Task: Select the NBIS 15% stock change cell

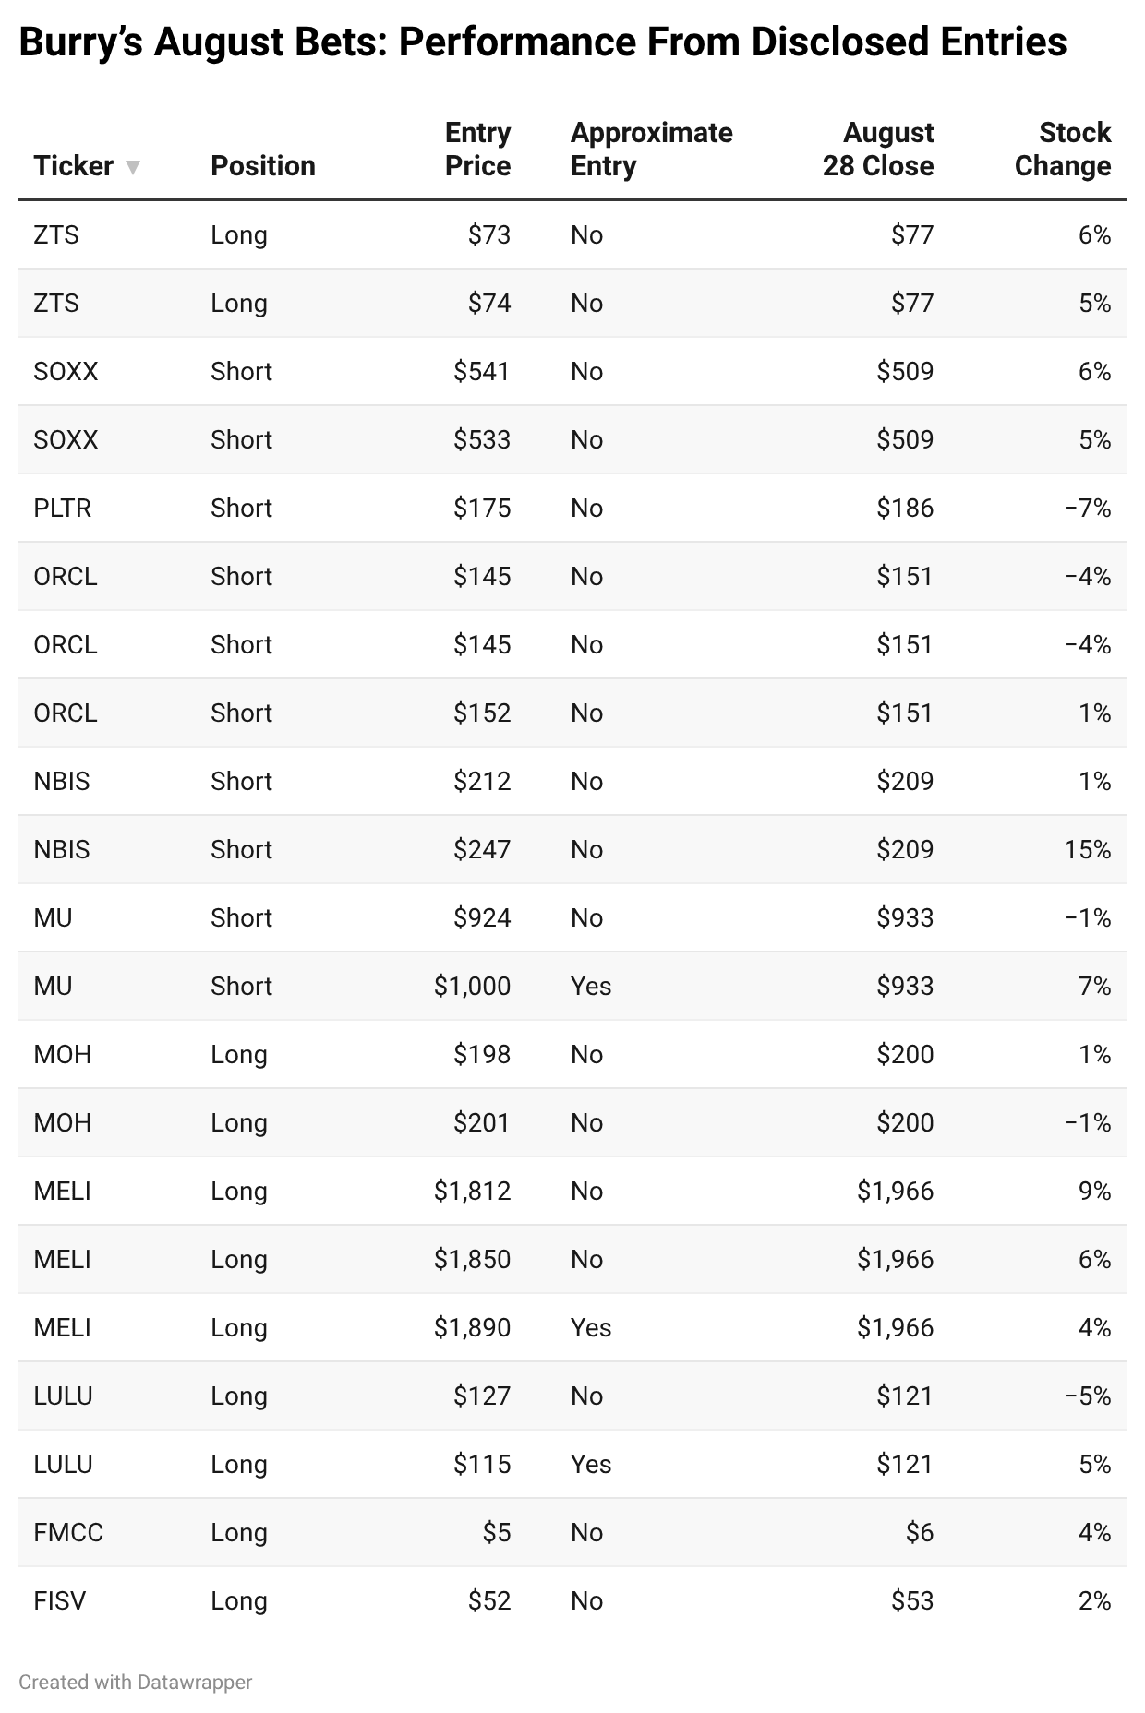Action: pyautogui.click(x=1088, y=849)
